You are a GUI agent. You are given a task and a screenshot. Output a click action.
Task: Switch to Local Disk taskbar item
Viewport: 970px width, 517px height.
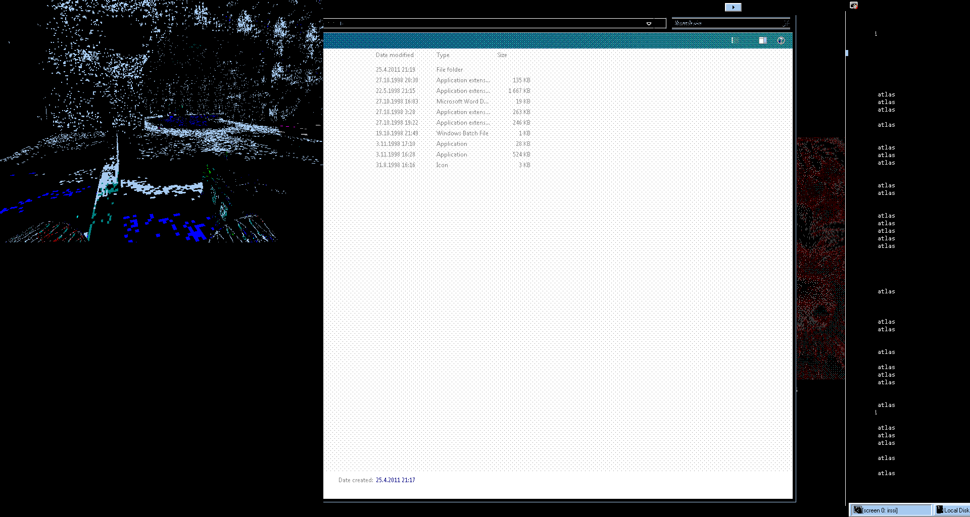[953, 510]
